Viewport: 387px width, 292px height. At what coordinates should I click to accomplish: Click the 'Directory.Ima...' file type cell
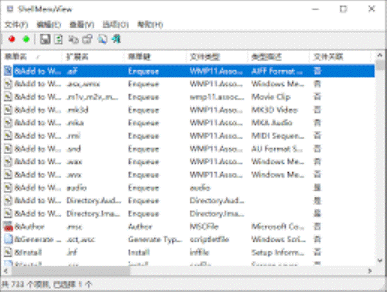pos(217,213)
